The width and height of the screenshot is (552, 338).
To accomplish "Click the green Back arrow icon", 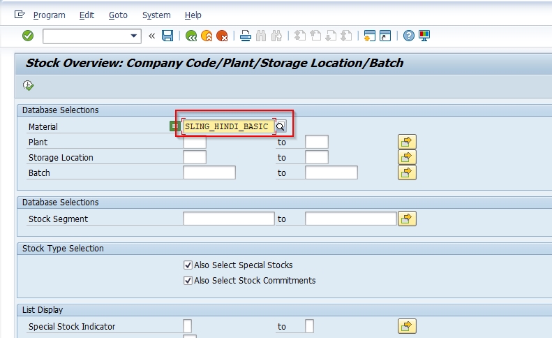I will coord(191,36).
